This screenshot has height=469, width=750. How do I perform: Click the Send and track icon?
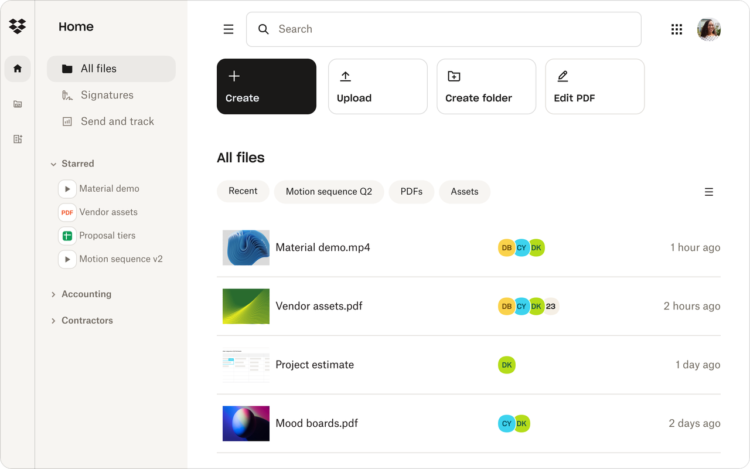pyautogui.click(x=66, y=121)
